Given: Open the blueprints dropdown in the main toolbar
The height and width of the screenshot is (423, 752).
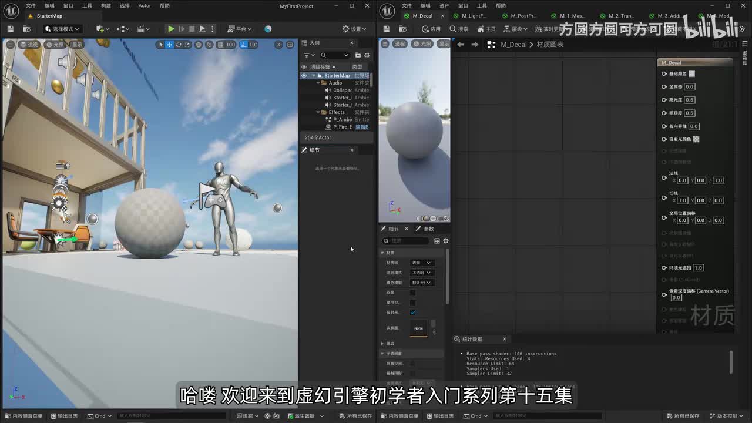Looking at the screenshot, I should coord(122,29).
